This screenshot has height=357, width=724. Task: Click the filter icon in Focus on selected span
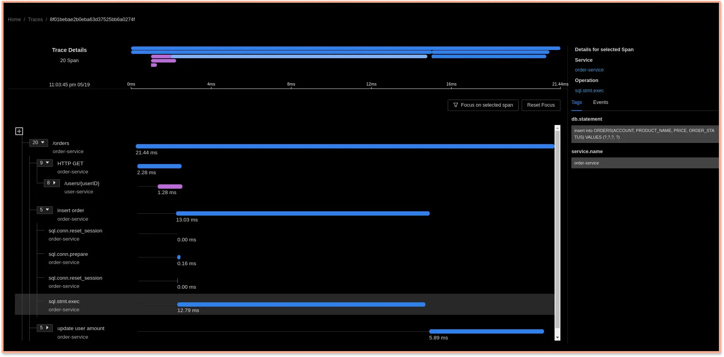pos(456,105)
